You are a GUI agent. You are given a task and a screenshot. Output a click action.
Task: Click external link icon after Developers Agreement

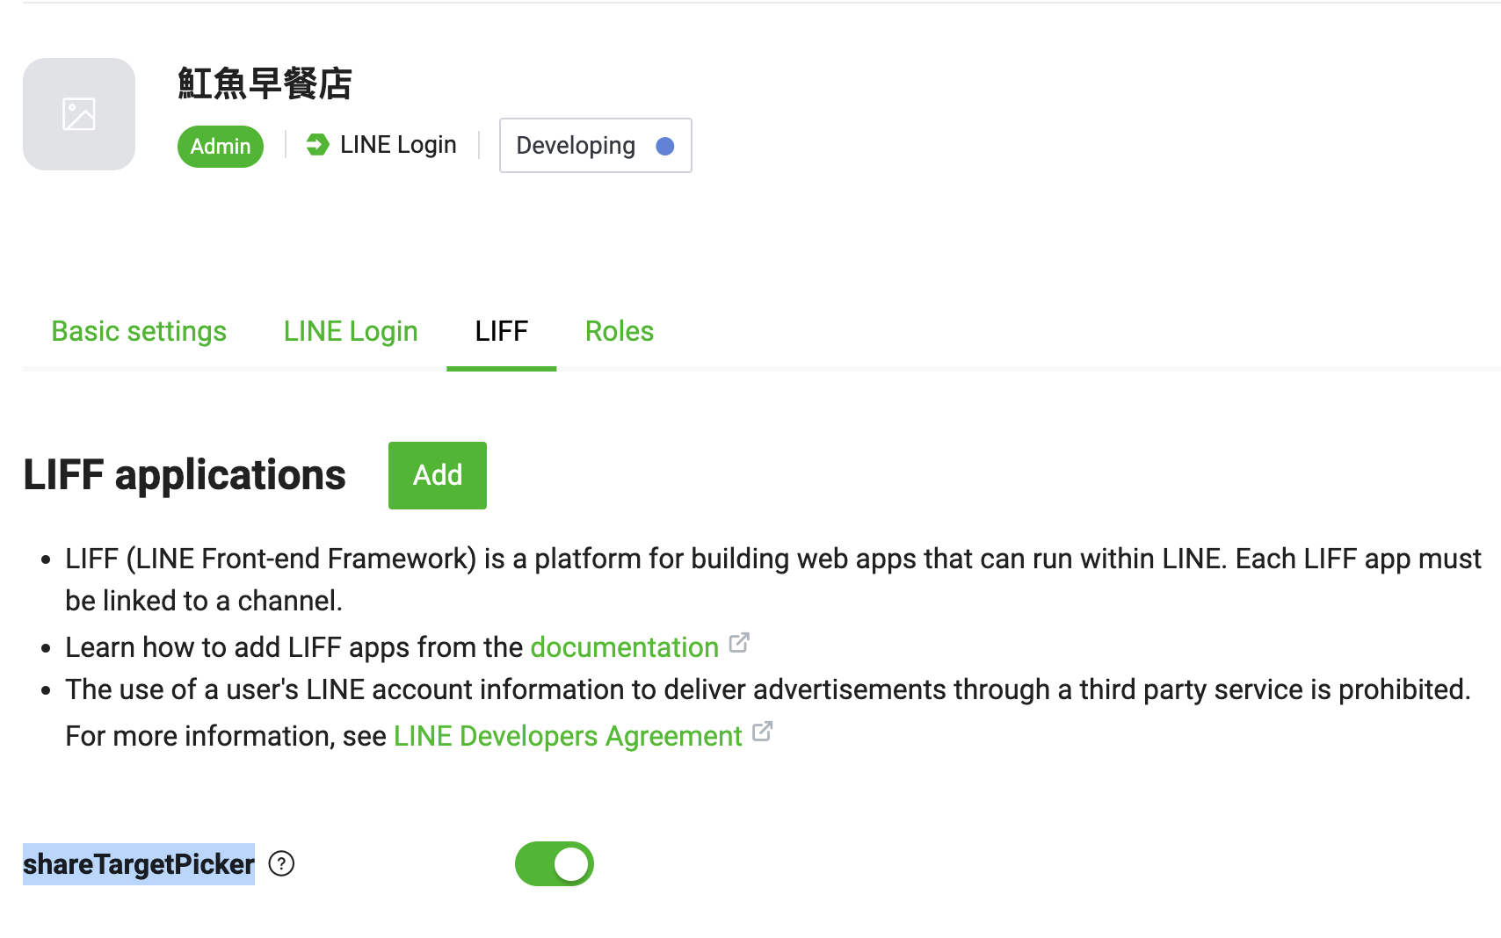[763, 732]
